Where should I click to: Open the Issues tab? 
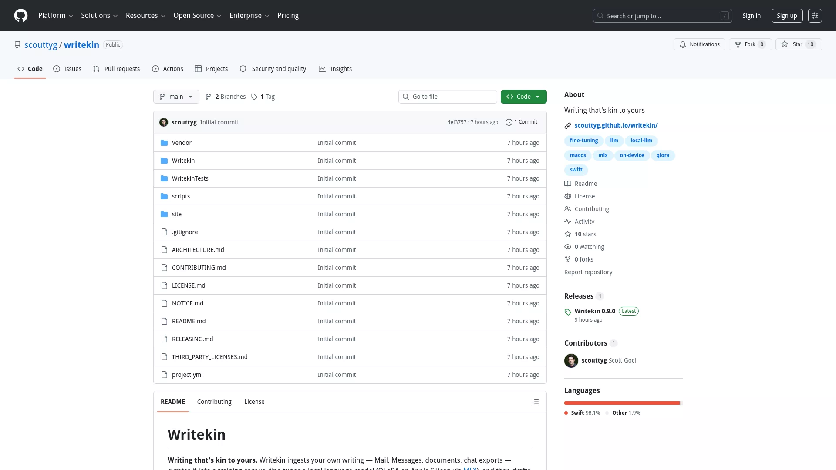coord(67,69)
